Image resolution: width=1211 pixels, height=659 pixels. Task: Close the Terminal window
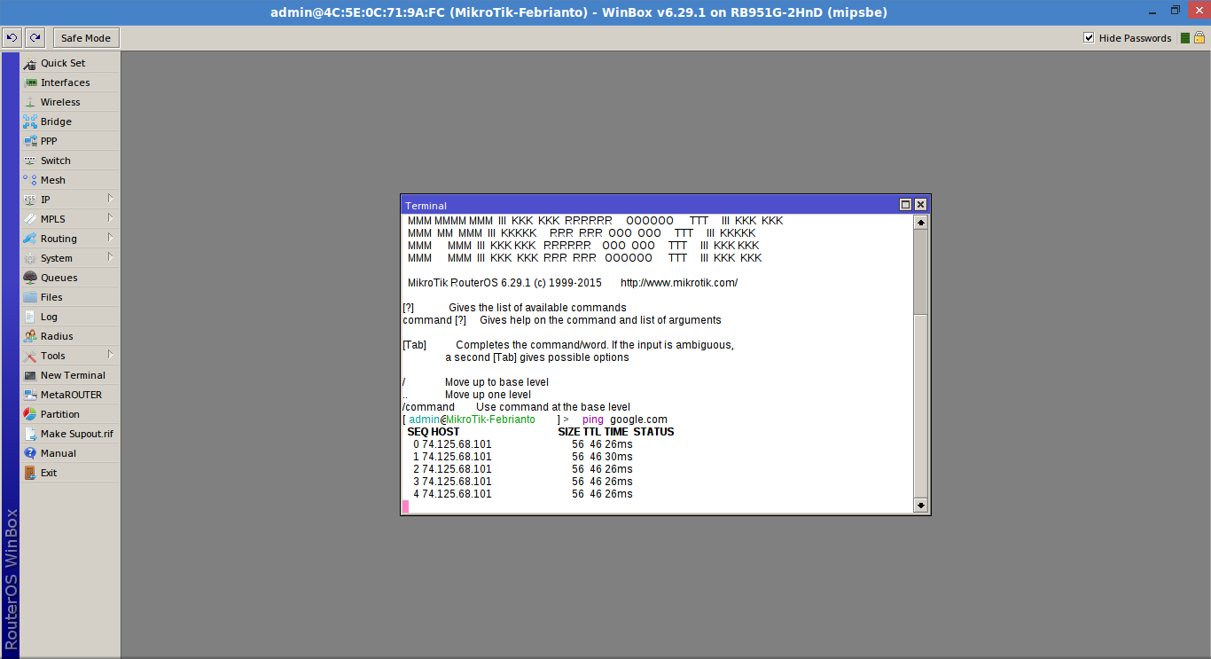click(x=920, y=205)
